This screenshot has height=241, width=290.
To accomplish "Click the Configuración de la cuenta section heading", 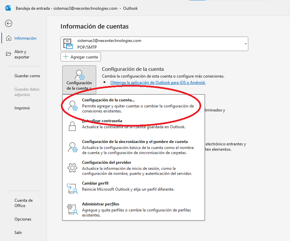I will (x=133, y=69).
